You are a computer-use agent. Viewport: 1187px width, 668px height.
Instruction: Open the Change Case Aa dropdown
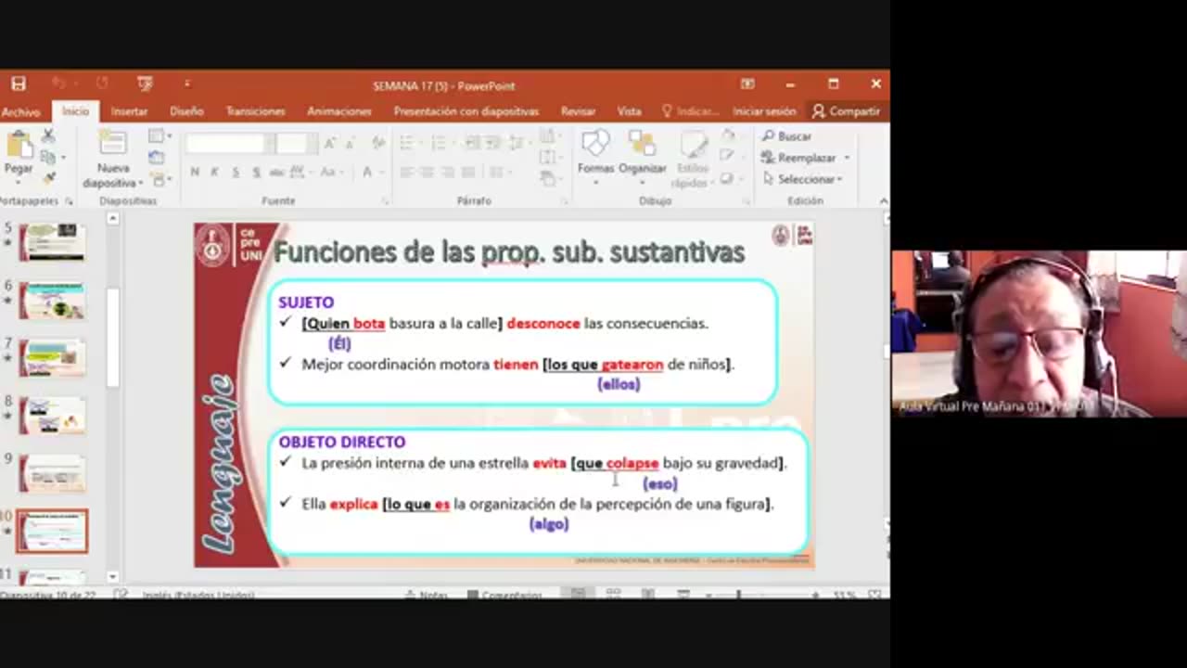pyautogui.click(x=331, y=173)
